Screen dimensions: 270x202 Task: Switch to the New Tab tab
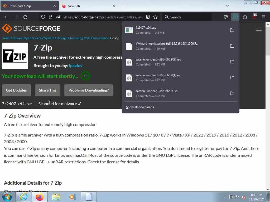(x=89, y=6)
